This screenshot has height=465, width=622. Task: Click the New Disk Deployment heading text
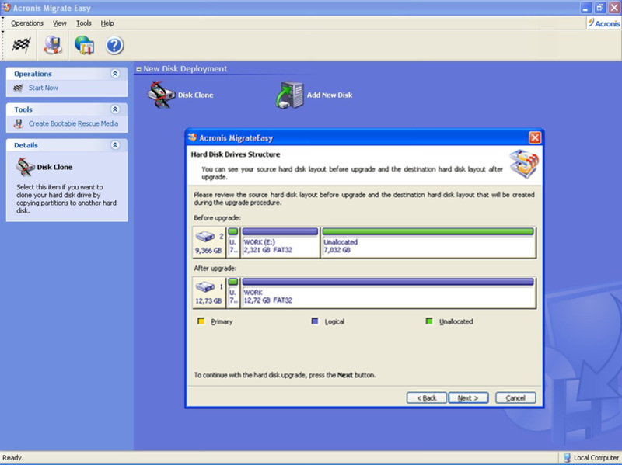pos(185,69)
